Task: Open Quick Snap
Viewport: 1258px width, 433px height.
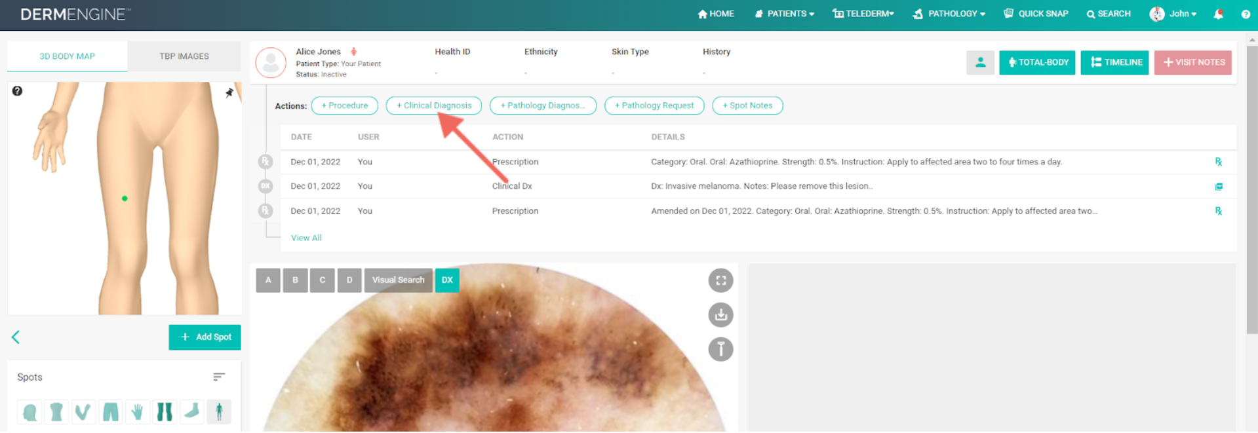Action: tap(1036, 14)
